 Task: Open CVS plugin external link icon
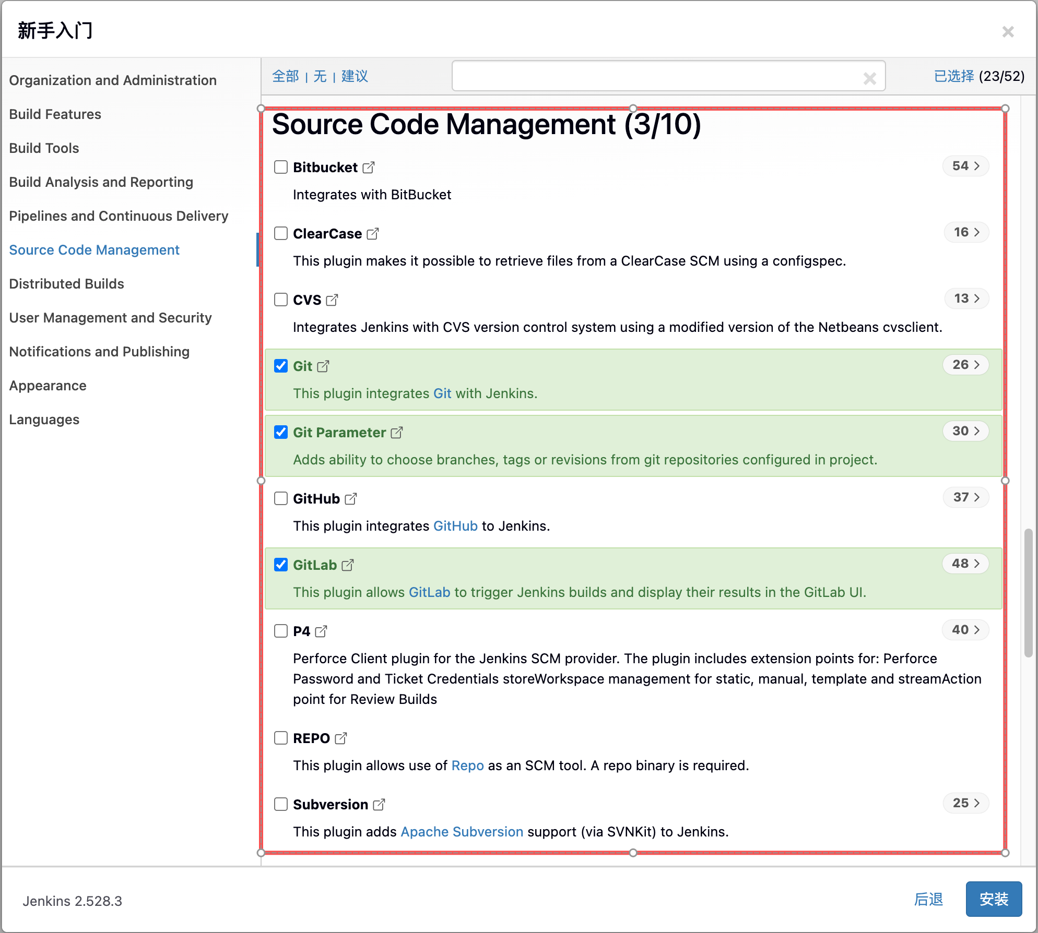point(332,300)
